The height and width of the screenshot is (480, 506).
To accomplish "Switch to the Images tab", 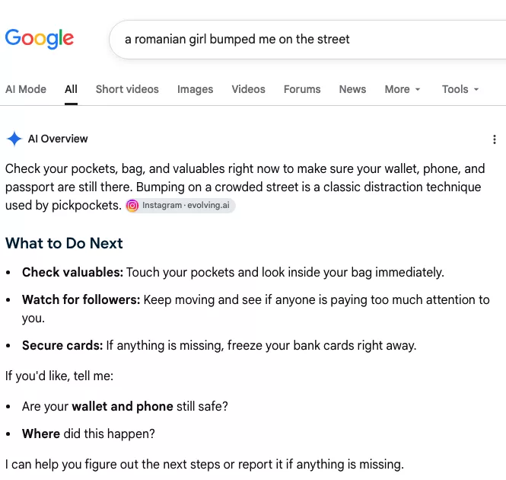I will (196, 89).
